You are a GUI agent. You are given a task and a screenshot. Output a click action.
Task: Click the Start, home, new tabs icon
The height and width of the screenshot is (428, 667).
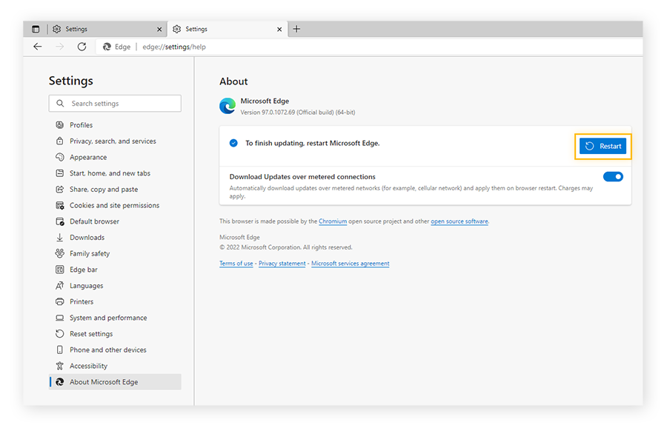pyautogui.click(x=59, y=173)
